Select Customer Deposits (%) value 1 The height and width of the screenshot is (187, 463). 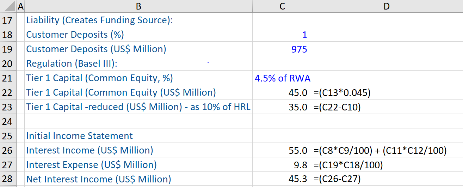(282, 35)
